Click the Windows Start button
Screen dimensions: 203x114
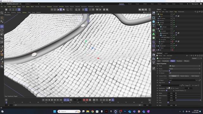(x=55, y=111)
